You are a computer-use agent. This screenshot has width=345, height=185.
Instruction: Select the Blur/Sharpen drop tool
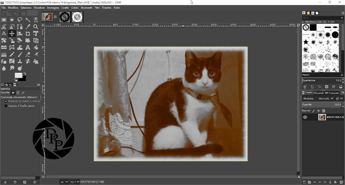tap(4, 68)
